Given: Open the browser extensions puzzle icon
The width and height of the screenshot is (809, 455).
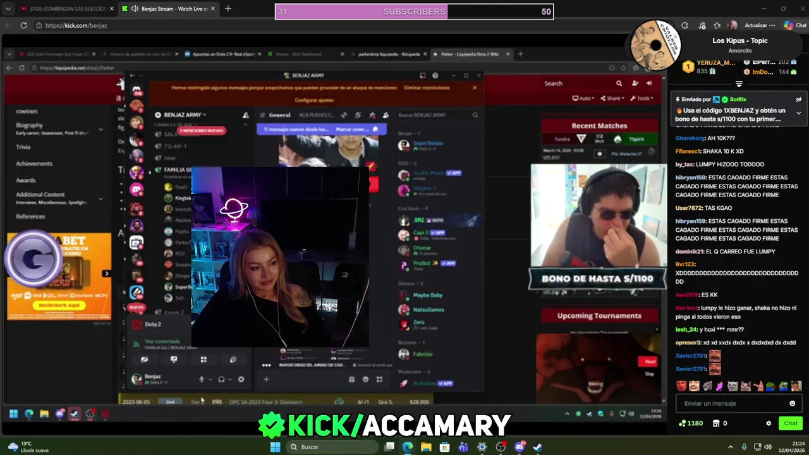Looking at the screenshot, I should pyautogui.click(x=684, y=25).
